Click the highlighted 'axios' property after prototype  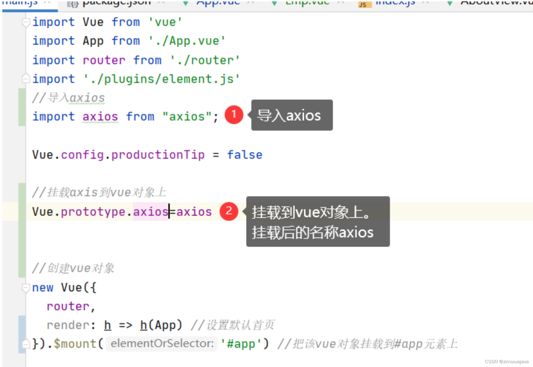(151, 212)
